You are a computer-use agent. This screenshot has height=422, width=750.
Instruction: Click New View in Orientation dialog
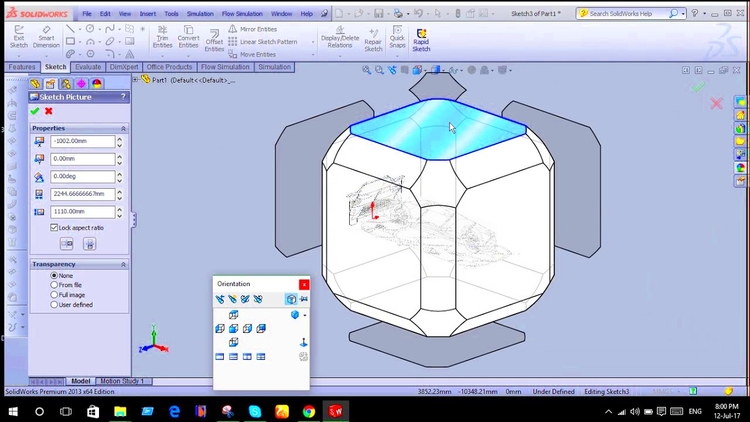click(x=233, y=300)
